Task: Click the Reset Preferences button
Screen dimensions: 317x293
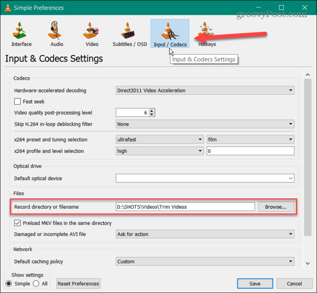Action: point(78,283)
